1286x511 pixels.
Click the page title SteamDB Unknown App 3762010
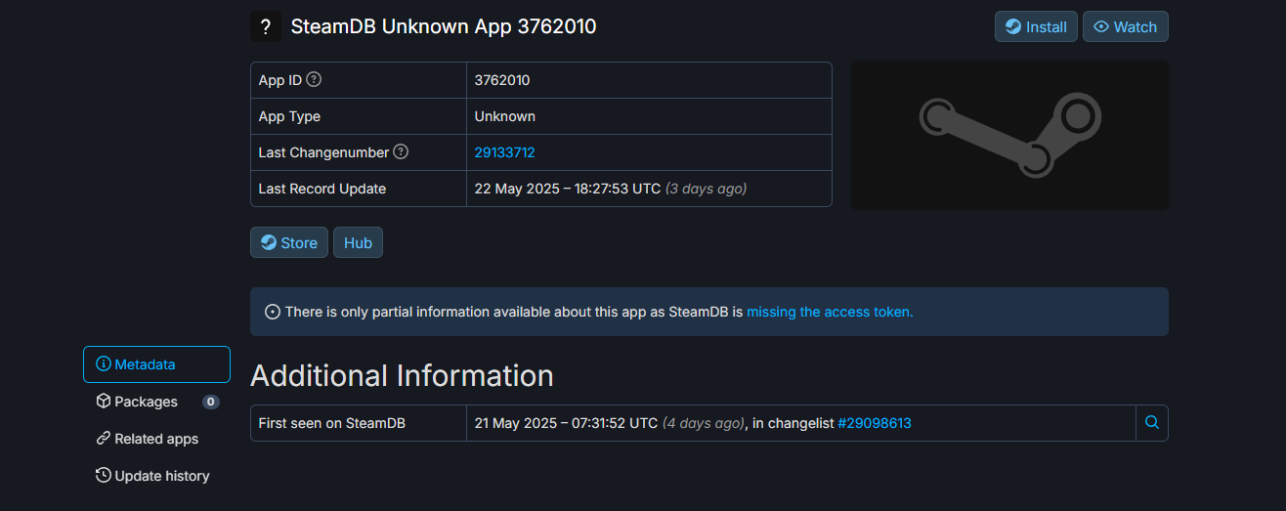click(x=444, y=26)
